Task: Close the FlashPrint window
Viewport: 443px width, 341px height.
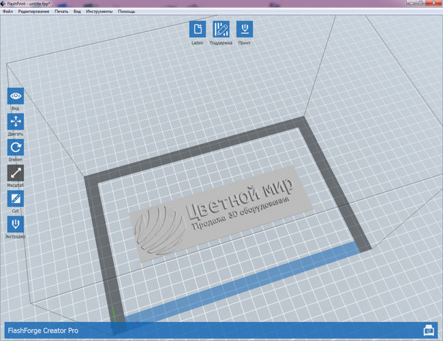Action: (435, 3)
